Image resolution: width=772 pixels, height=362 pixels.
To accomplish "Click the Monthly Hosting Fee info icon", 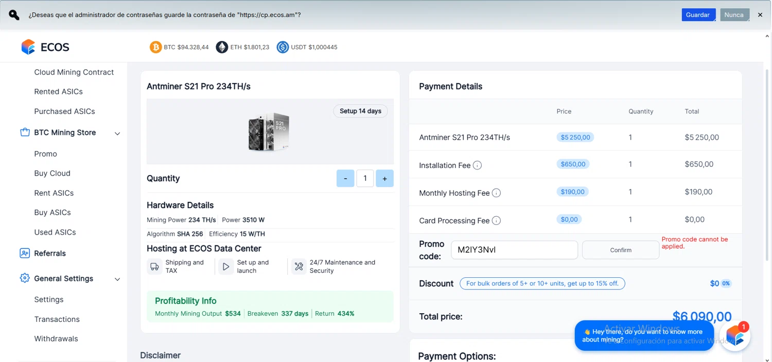I will tap(496, 193).
